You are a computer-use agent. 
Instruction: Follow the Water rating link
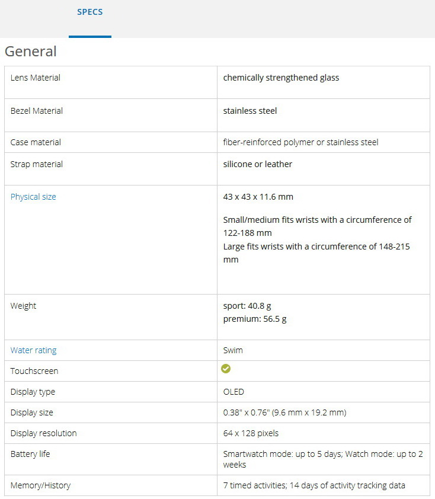tap(33, 350)
